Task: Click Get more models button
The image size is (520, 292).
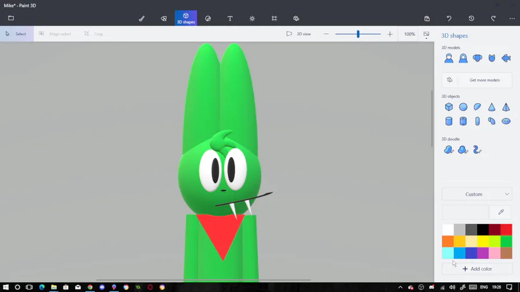Action: click(477, 80)
